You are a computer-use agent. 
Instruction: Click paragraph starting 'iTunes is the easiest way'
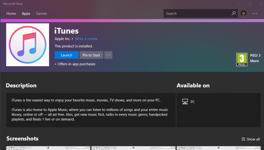tap(86, 100)
